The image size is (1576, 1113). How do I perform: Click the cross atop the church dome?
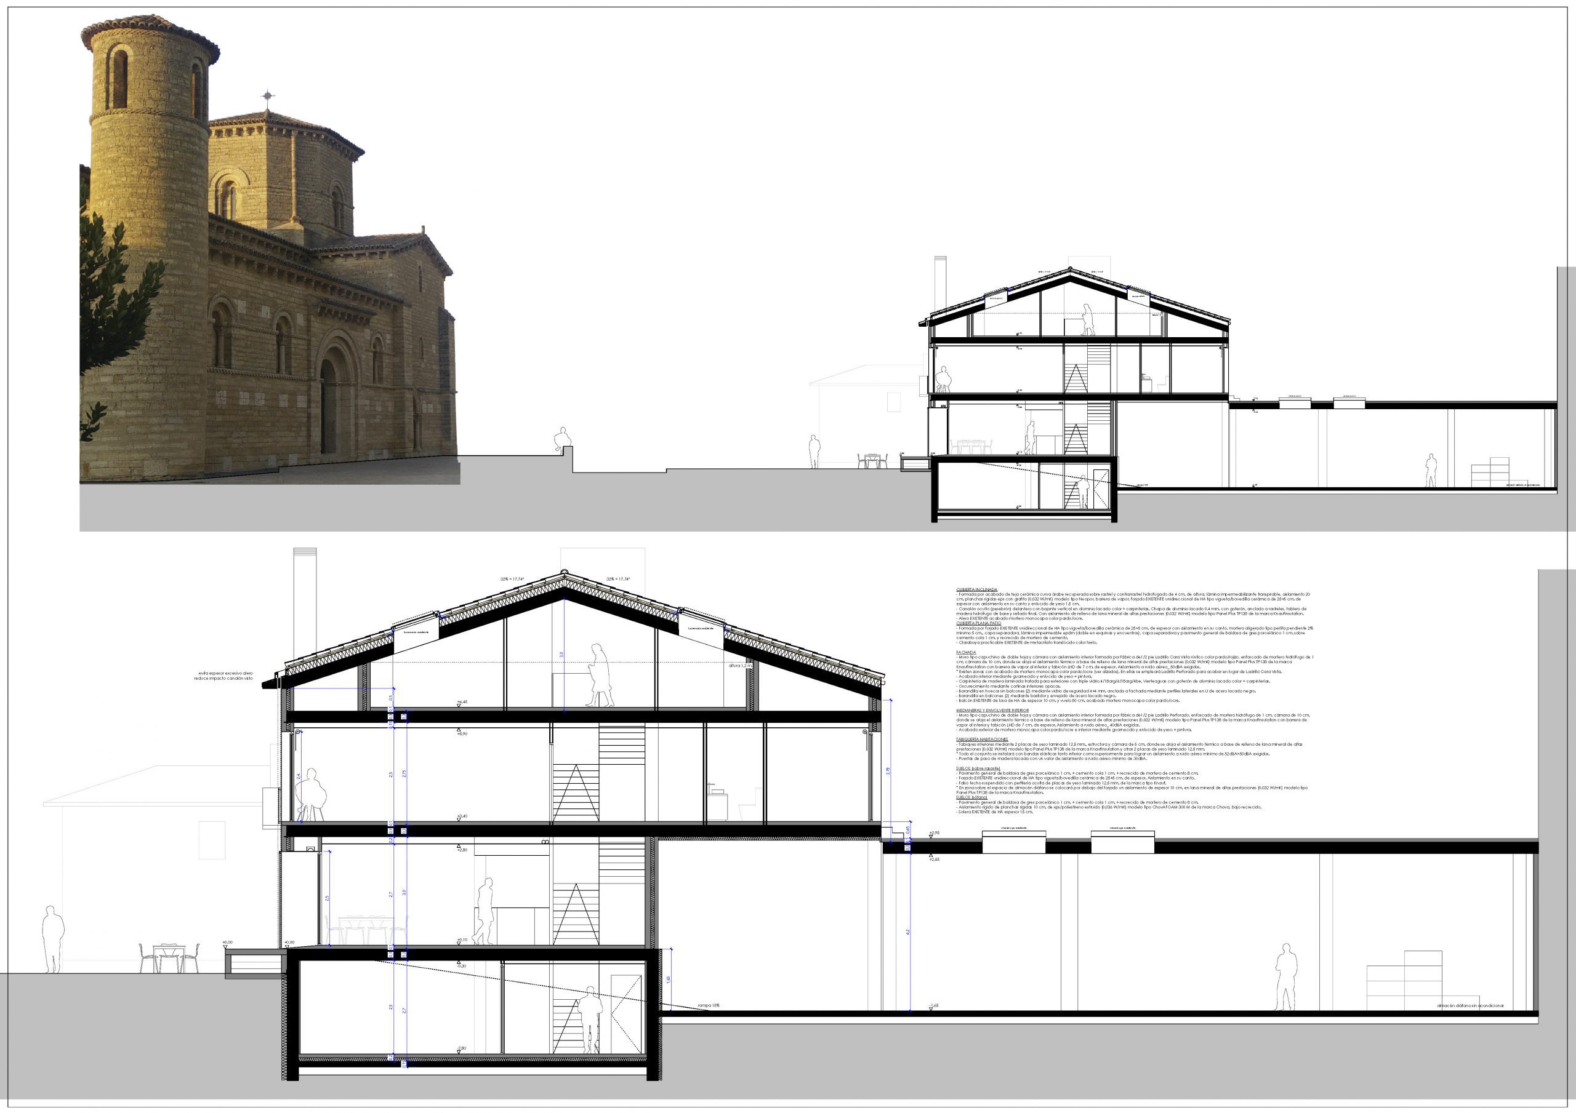[268, 97]
